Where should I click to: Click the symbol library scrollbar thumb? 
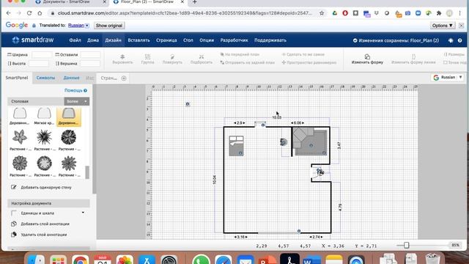click(87, 172)
